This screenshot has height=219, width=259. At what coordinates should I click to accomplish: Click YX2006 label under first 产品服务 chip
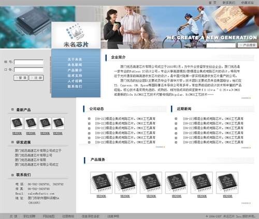coord(101,196)
